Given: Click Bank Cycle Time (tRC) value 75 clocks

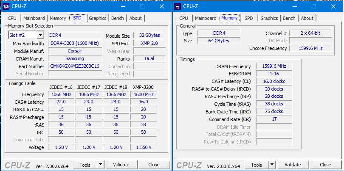Looking at the screenshot, I should 274,111.
